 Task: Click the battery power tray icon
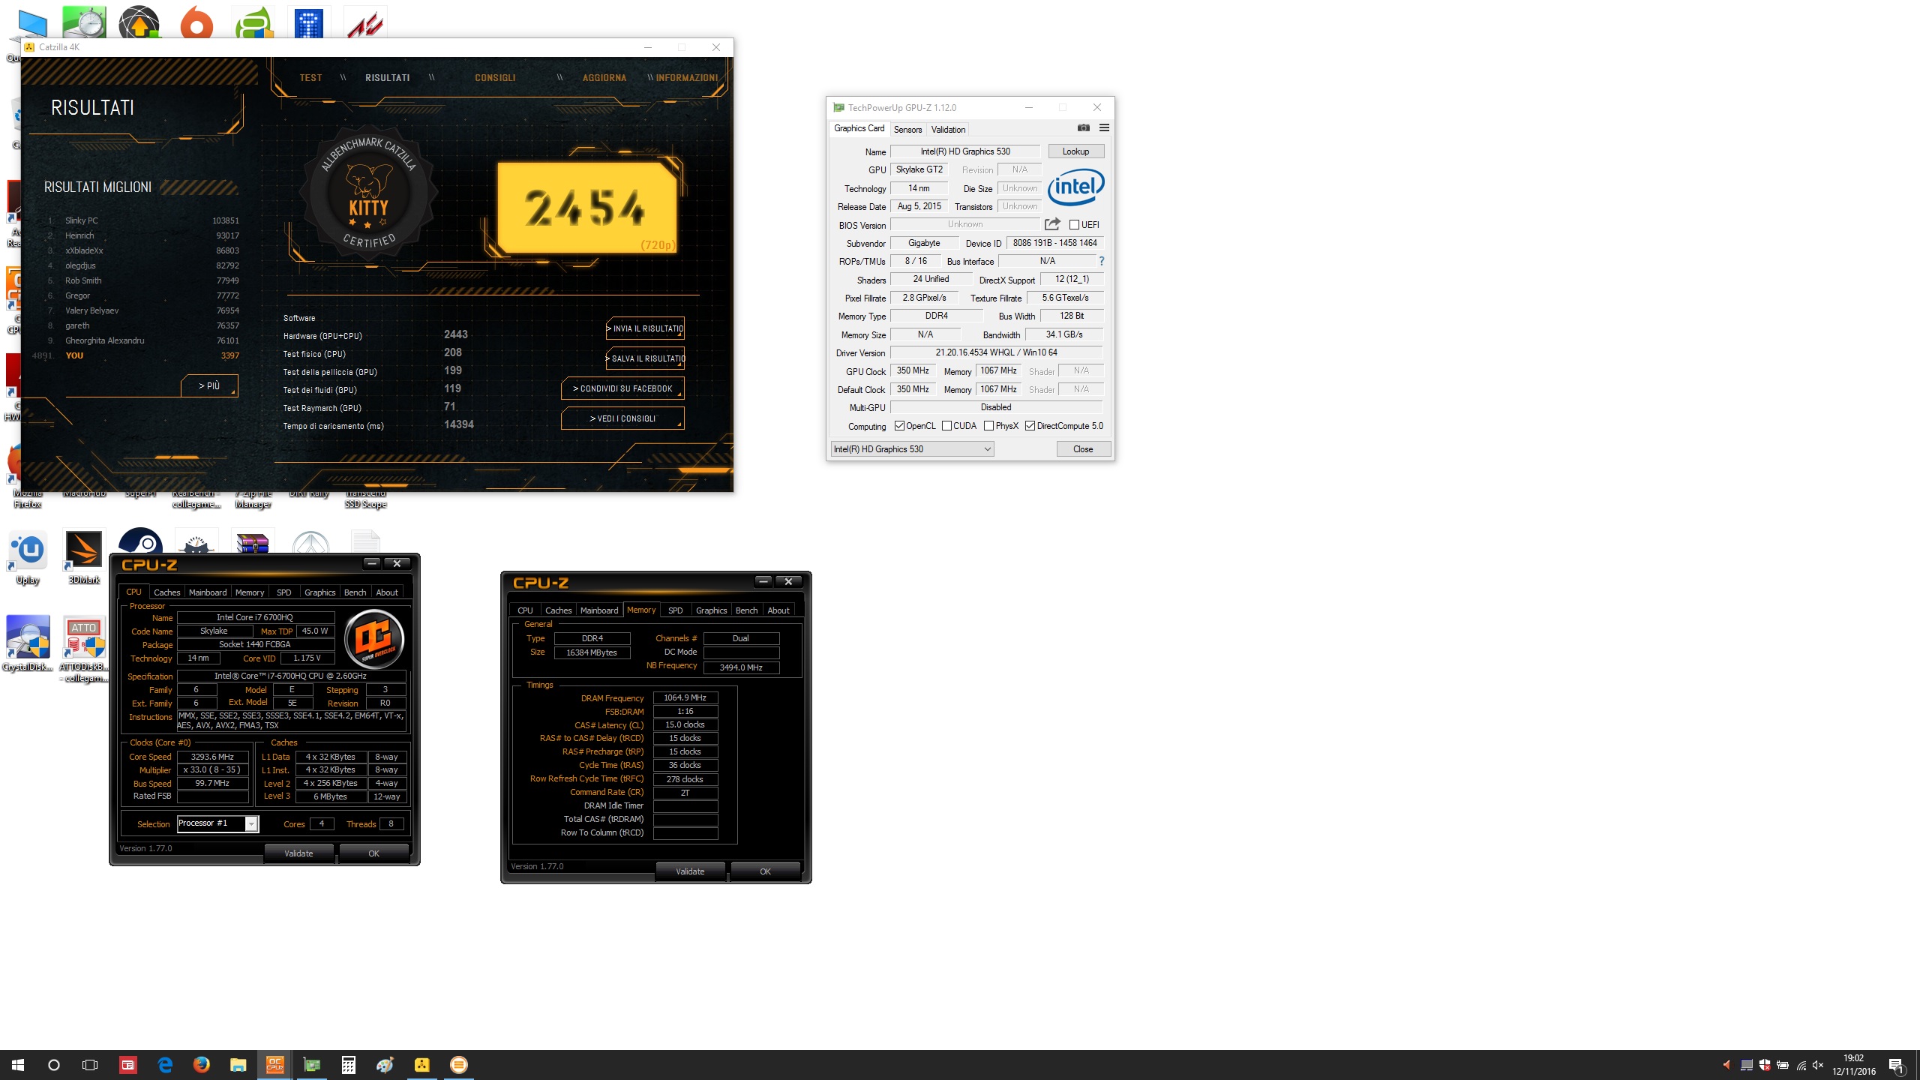point(1783,1065)
